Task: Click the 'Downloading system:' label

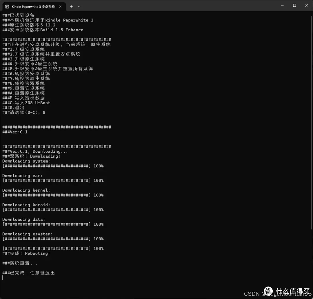Action: pyautogui.click(x=26, y=161)
